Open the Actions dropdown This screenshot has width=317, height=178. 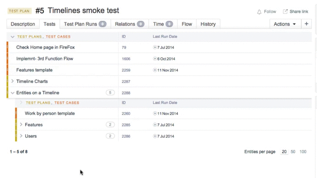click(x=285, y=24)
